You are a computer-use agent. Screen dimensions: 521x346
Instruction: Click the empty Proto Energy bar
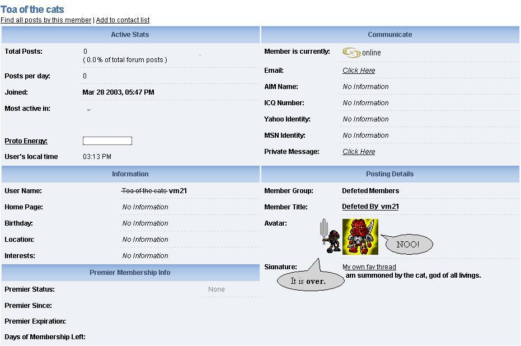(107, 141)
